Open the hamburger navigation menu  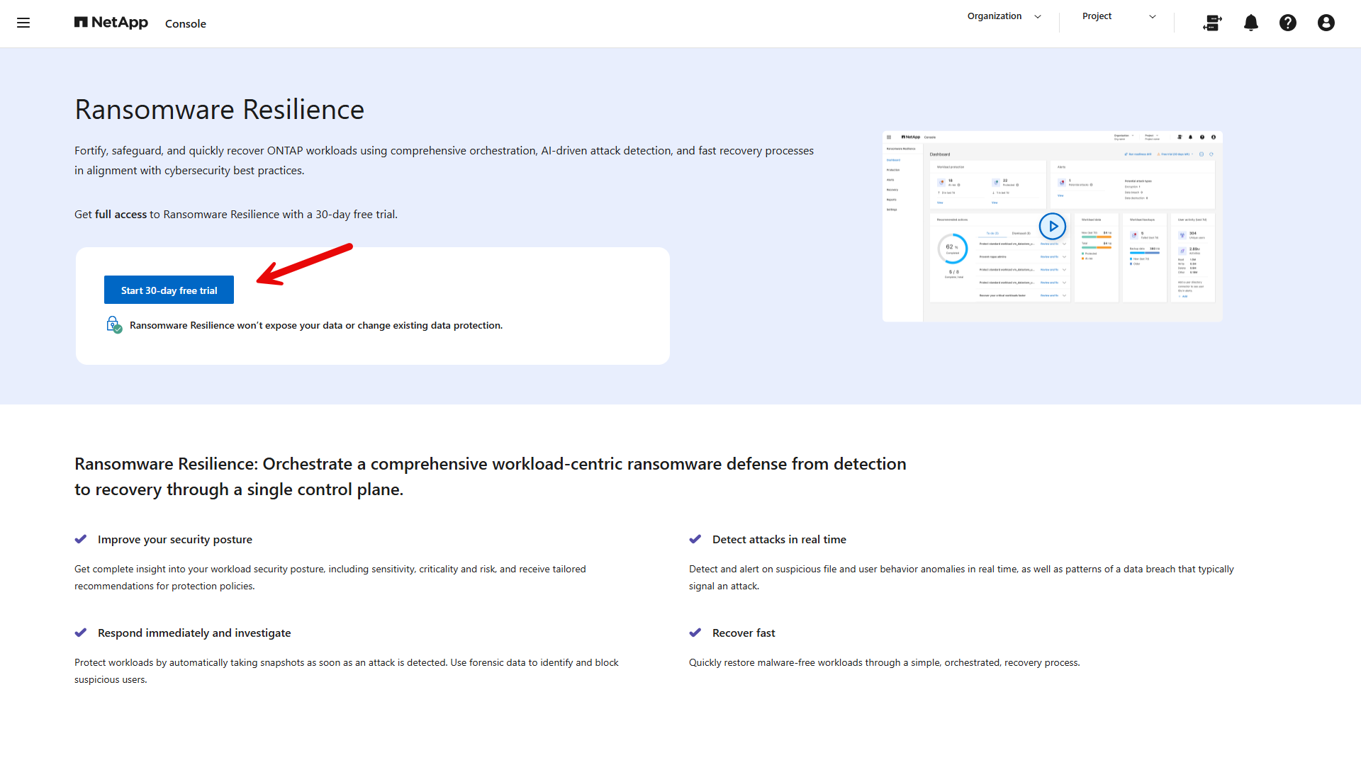(23, 23)
